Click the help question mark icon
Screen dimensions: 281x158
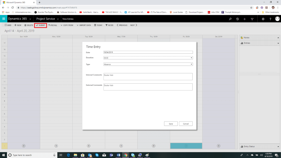pyautogui.click(x=270, y=19)
